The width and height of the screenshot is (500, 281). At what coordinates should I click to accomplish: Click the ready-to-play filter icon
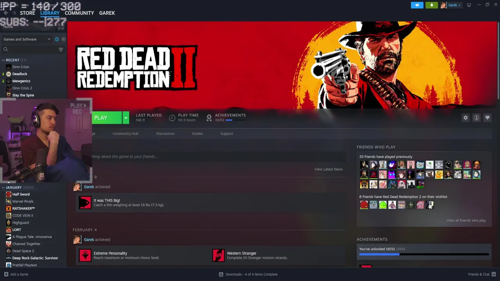click(63, 39)
